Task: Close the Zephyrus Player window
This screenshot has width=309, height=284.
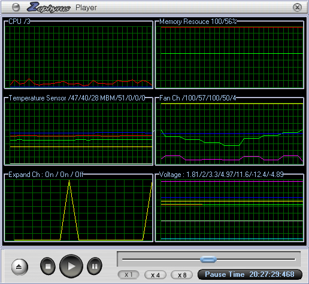Action: [x=297, y=8]
